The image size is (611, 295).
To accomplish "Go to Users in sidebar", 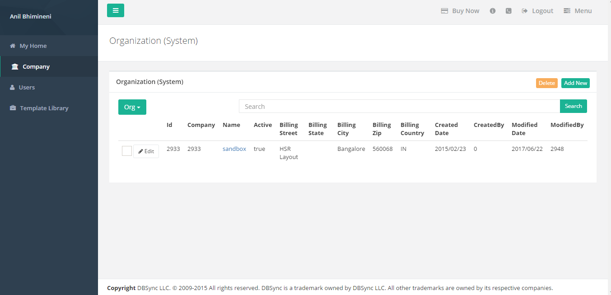I will 27,88.
